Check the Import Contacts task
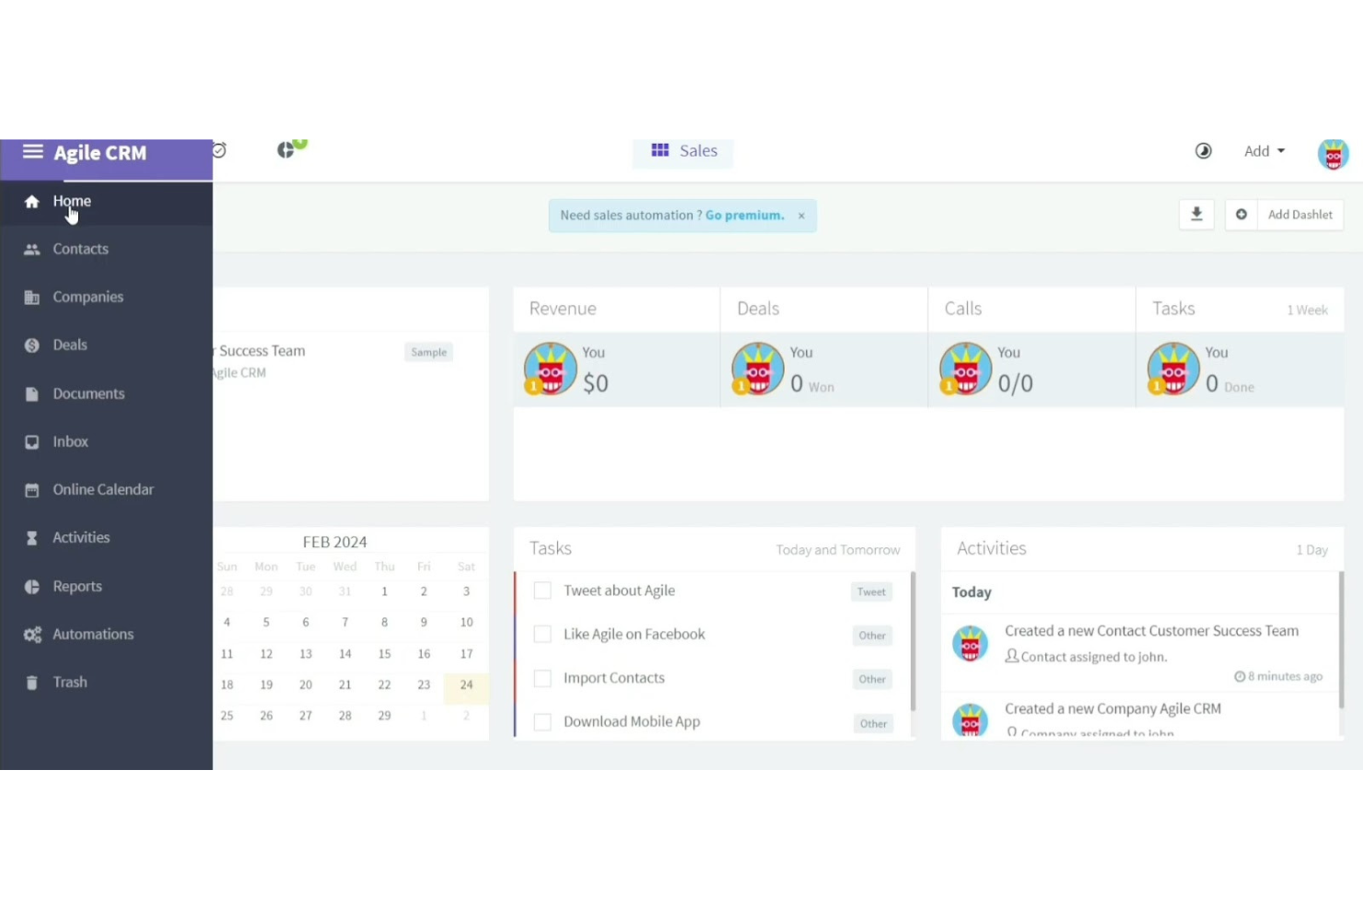The height and width of the screenshot is (909, 1363). [x=542, y=678]
